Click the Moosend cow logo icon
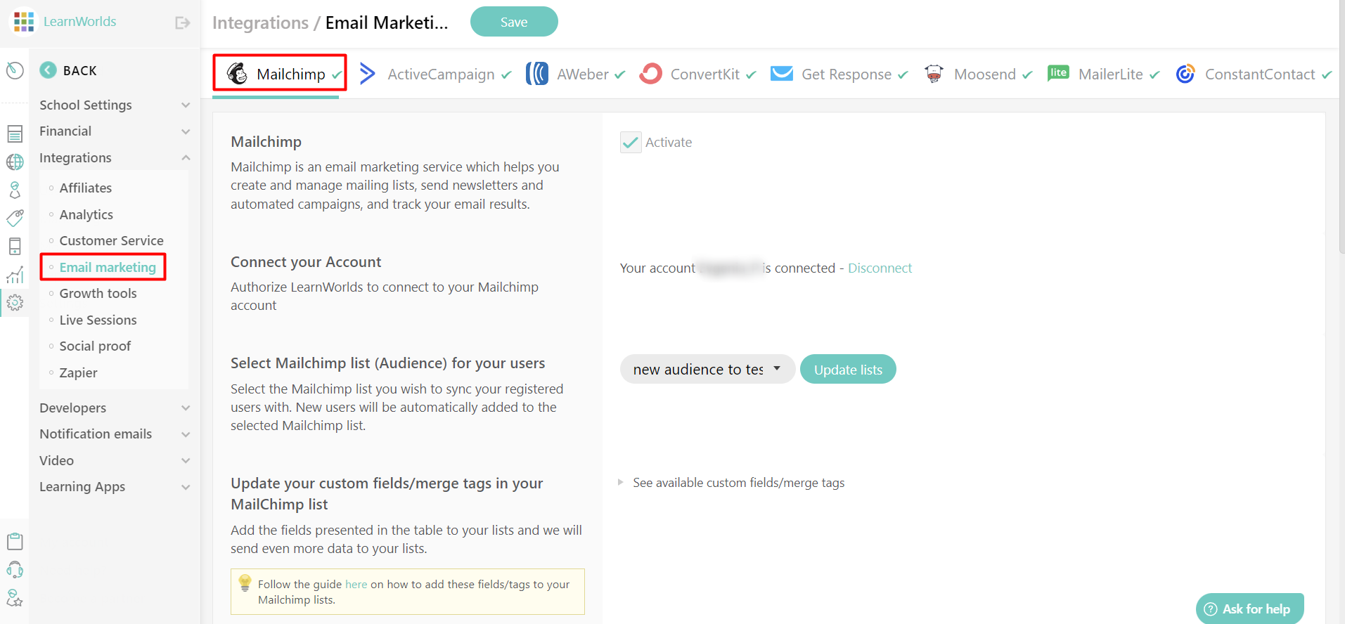 (933, 73)
